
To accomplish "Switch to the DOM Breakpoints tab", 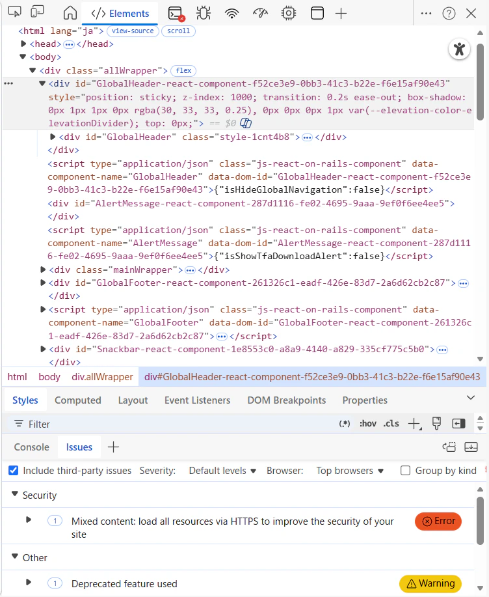I will point(287,400).
